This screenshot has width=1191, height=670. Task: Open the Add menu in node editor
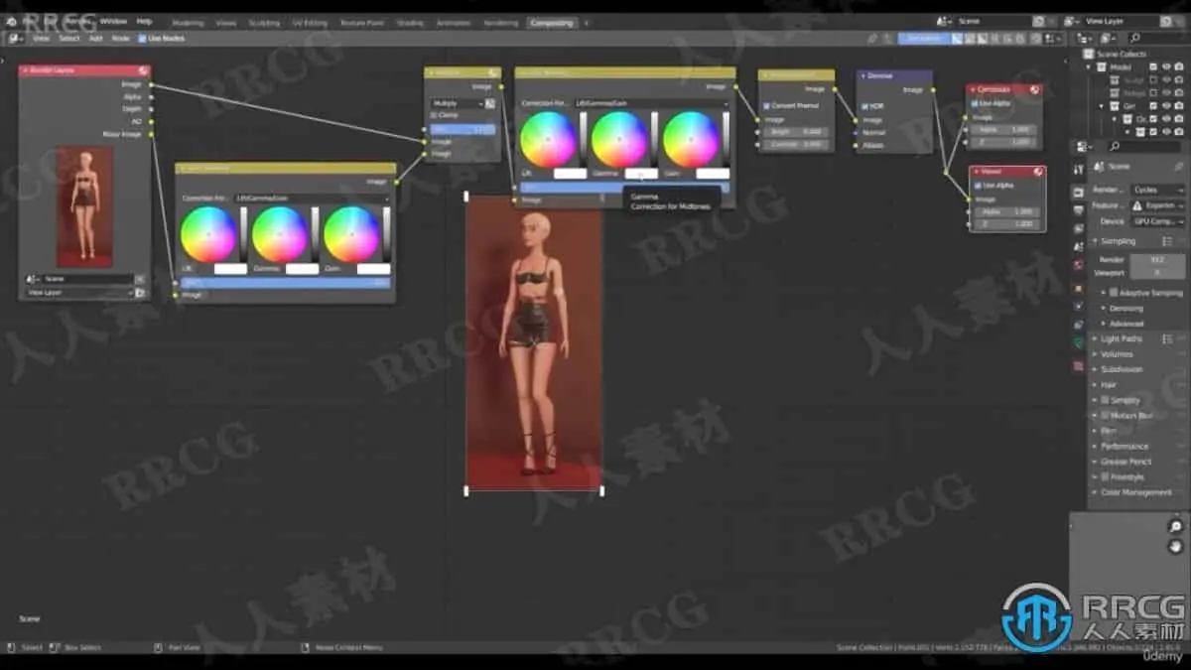pyautogui.click(x=96, y=38)
